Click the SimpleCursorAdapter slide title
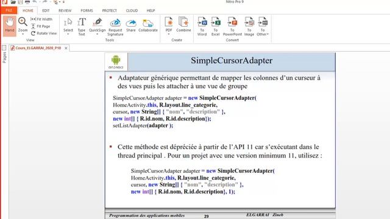This screenshot has height=219, width=390. (232, 61)
